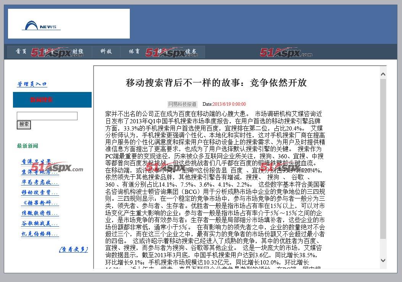The width and height of the screenshot is (402, 282).
Task: Open the 体育 navigation tab
Action: pos(134,52)
